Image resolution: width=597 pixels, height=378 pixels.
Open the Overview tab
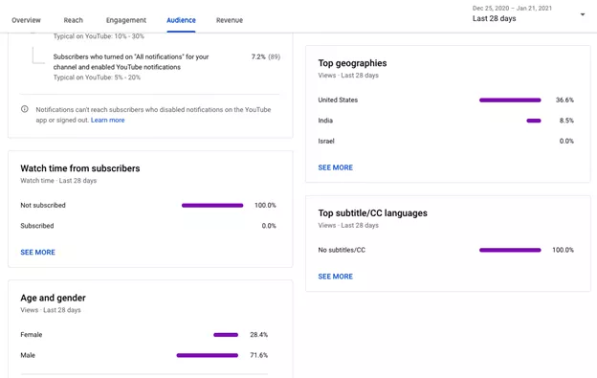click(26, 20)
